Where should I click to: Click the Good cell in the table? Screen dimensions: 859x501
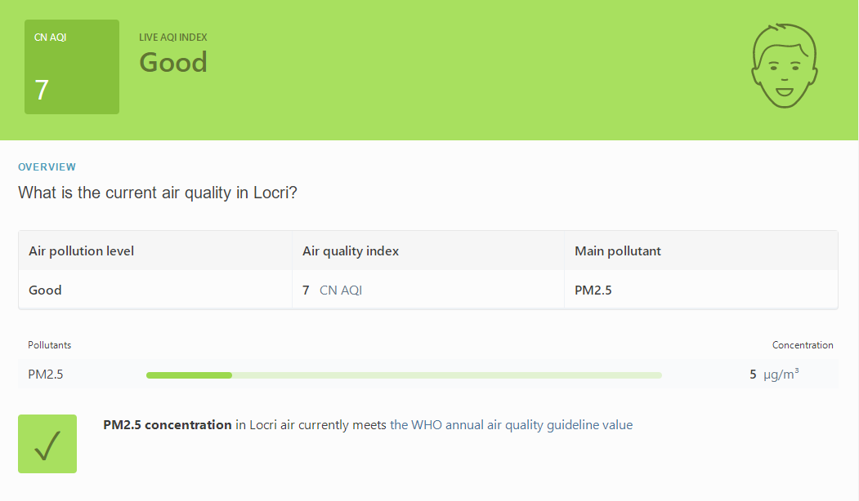[45, 290]
